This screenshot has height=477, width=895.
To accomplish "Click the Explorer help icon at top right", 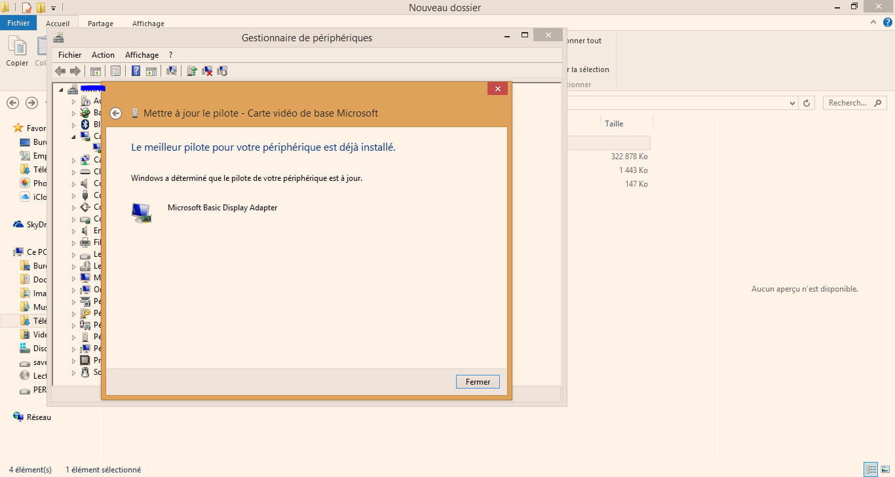I will coord(886,22).
